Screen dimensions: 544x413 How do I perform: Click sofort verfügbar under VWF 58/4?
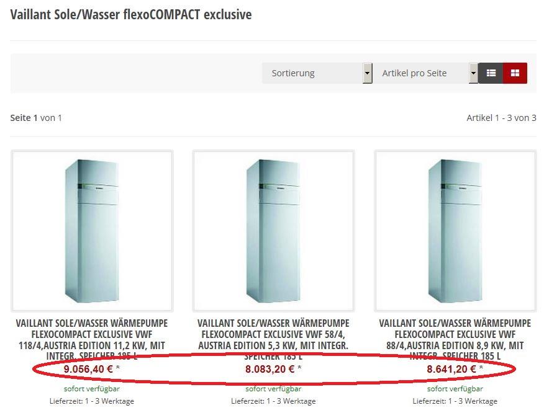tap(273, 389)
